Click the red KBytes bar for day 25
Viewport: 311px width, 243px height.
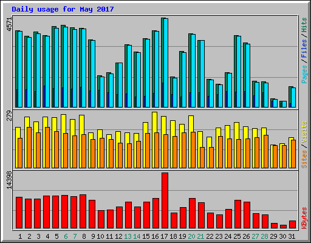tap(238, 214)
